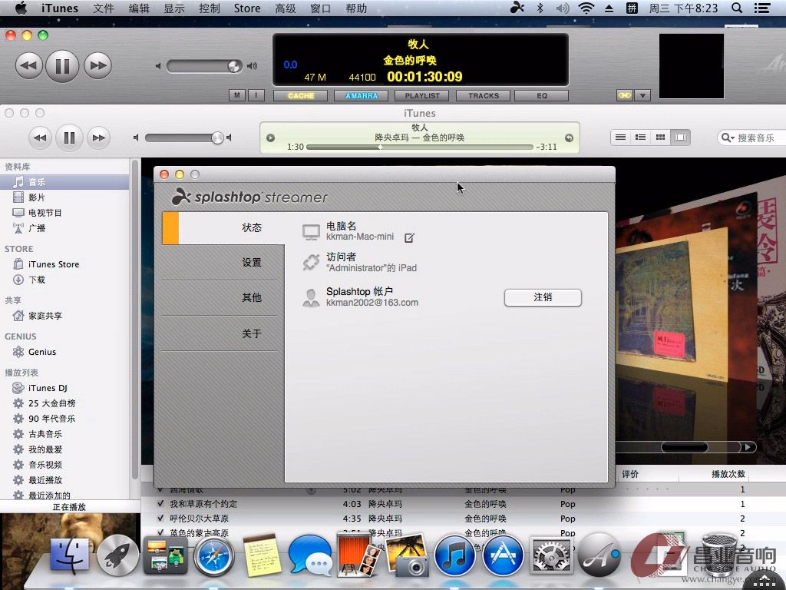Screen dimensions: 786x590
Task: Open Spotlight search in the menu bar
Action: point(736,8)
